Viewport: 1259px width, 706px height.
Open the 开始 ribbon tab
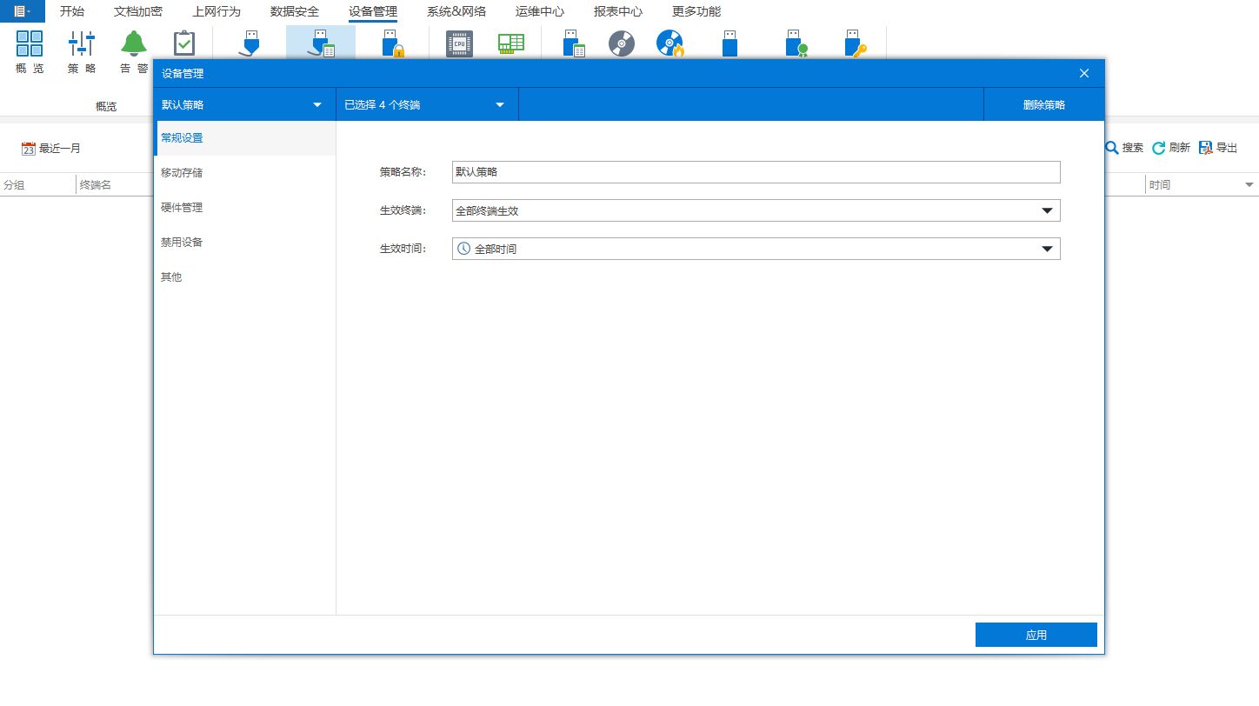tap(72, 11)
